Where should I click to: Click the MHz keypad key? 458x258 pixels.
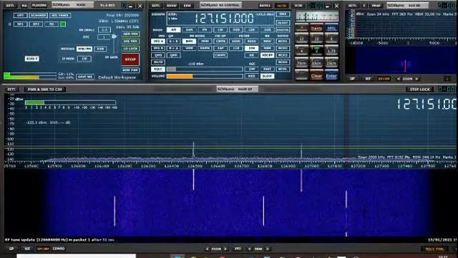[331, 28]
